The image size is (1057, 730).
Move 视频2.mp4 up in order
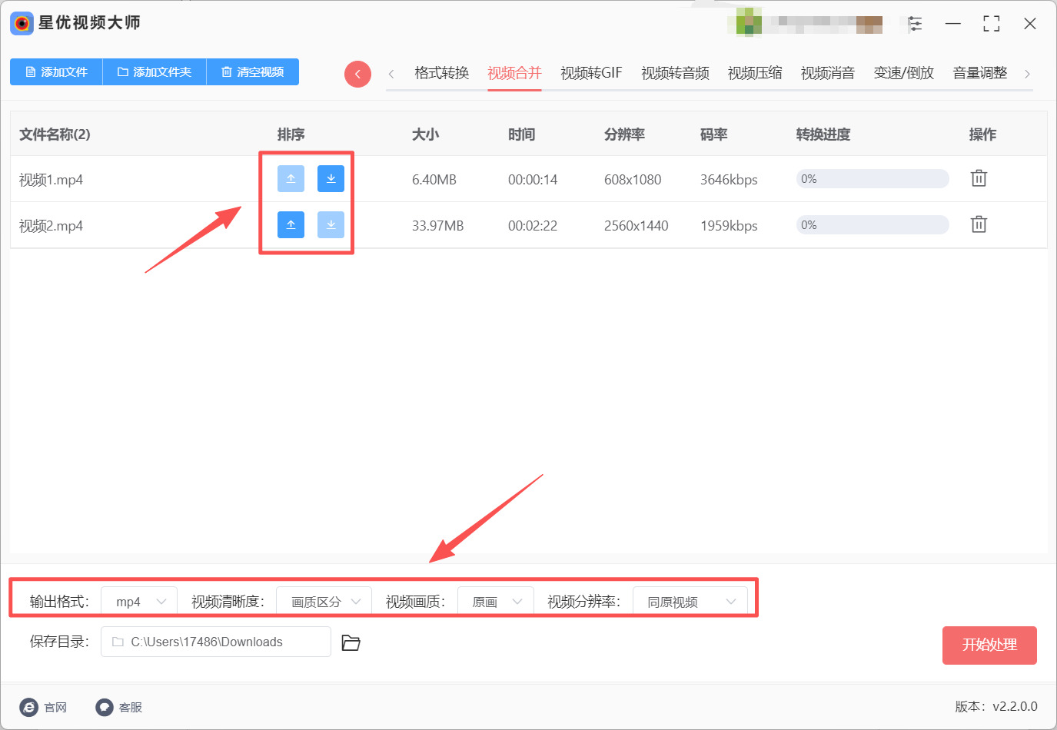[291, 224]
